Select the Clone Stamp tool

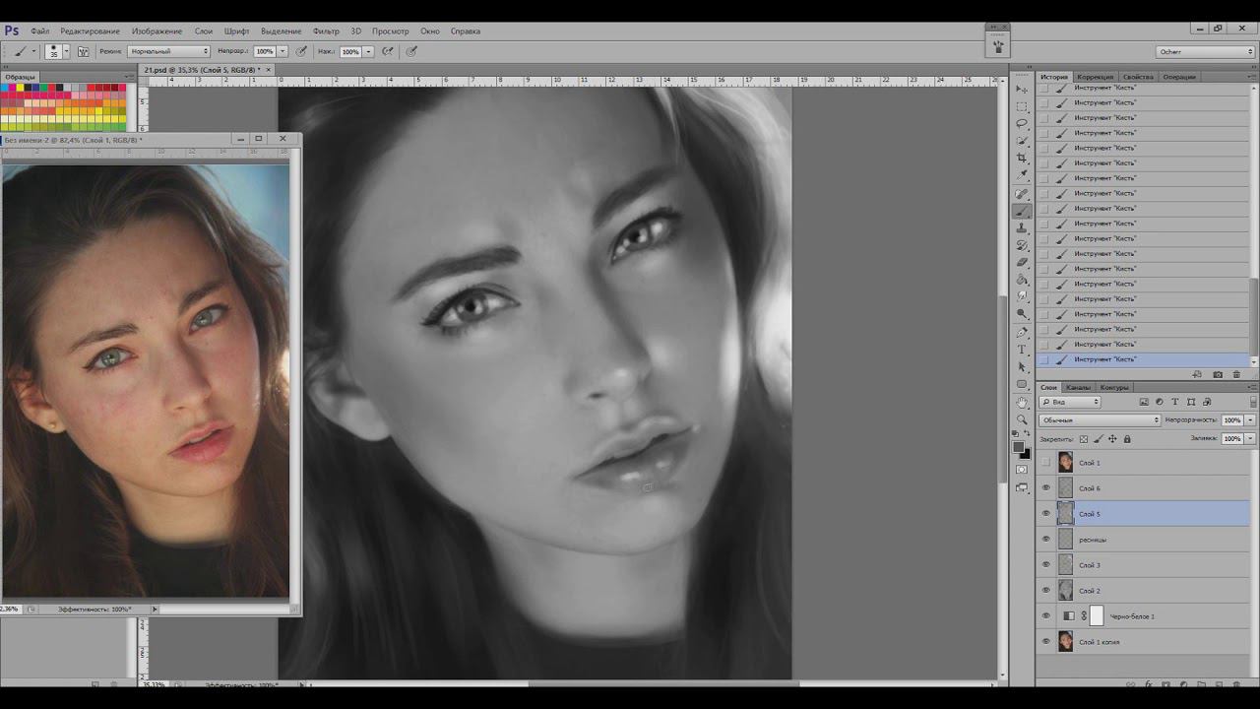1022,228
